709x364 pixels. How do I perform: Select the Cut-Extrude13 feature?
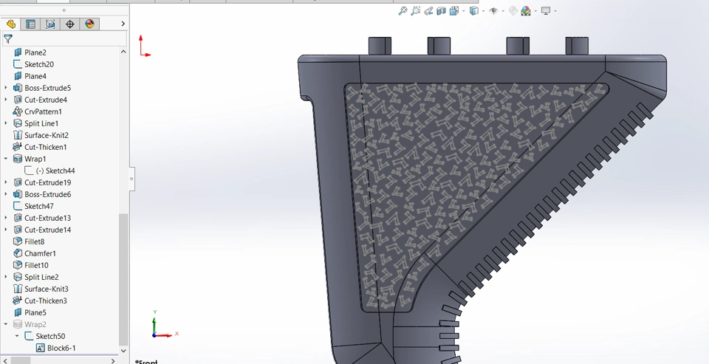(47, 218)
